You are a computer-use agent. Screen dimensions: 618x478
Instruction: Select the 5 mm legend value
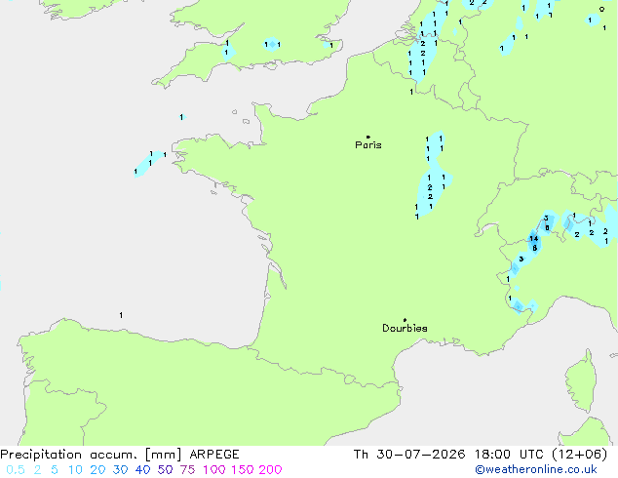55,470
